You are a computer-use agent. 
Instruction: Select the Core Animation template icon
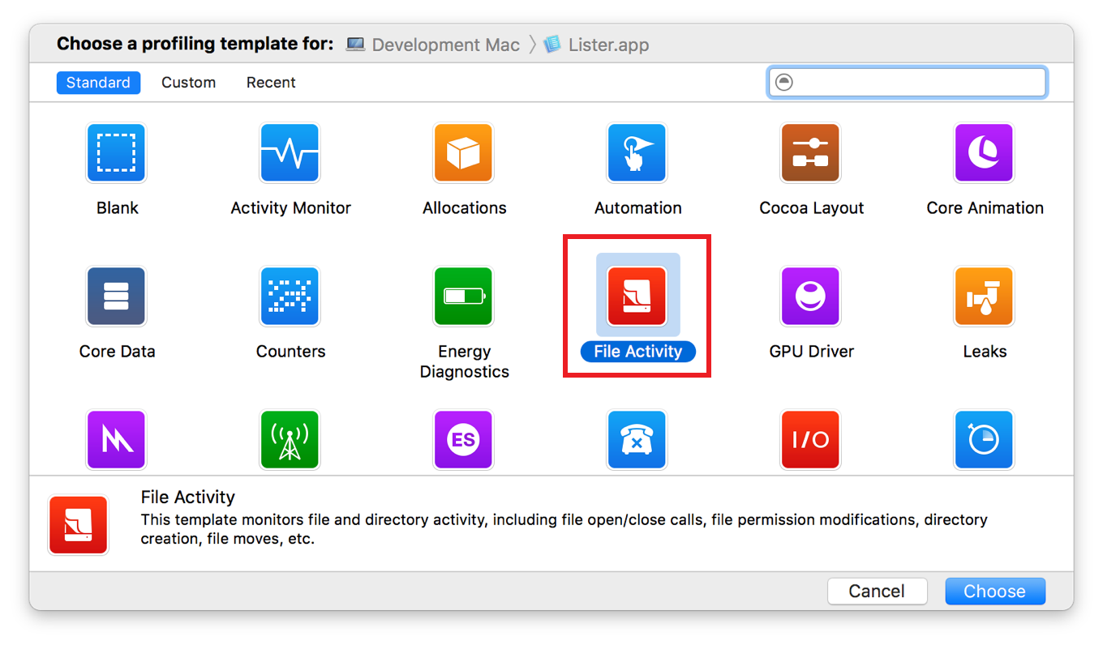[984, 152]
